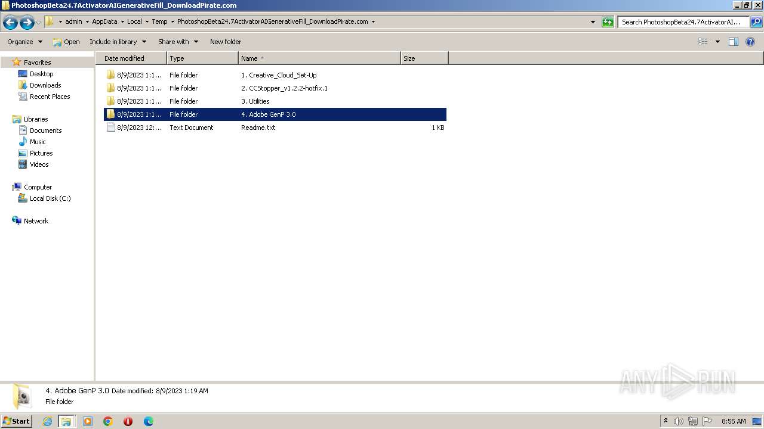Open Desktop in Favorites
764x429 pixels.
pyautogui.click(x=41, y=74)
